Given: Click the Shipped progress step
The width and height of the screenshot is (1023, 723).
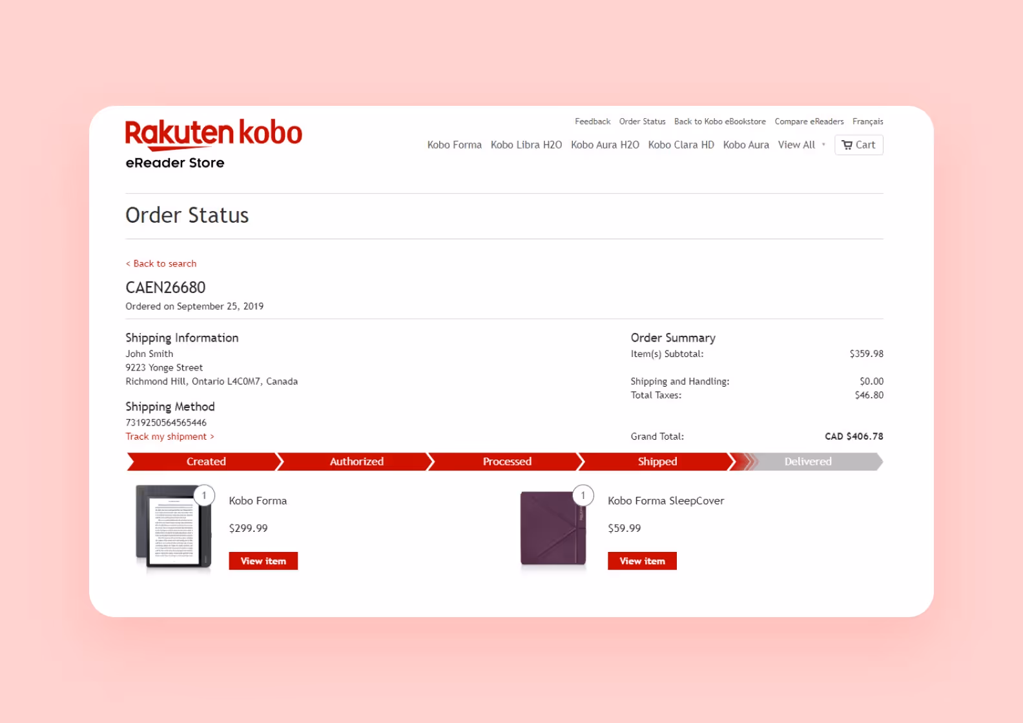Looking at the screenshot, I should [657, 462].
